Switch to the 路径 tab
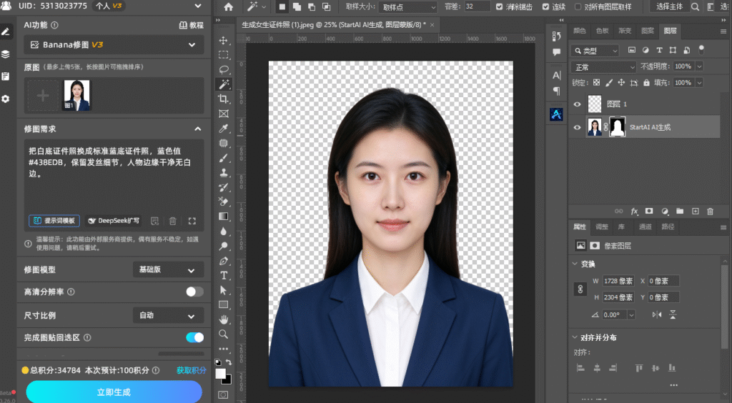 pos(668,227)
